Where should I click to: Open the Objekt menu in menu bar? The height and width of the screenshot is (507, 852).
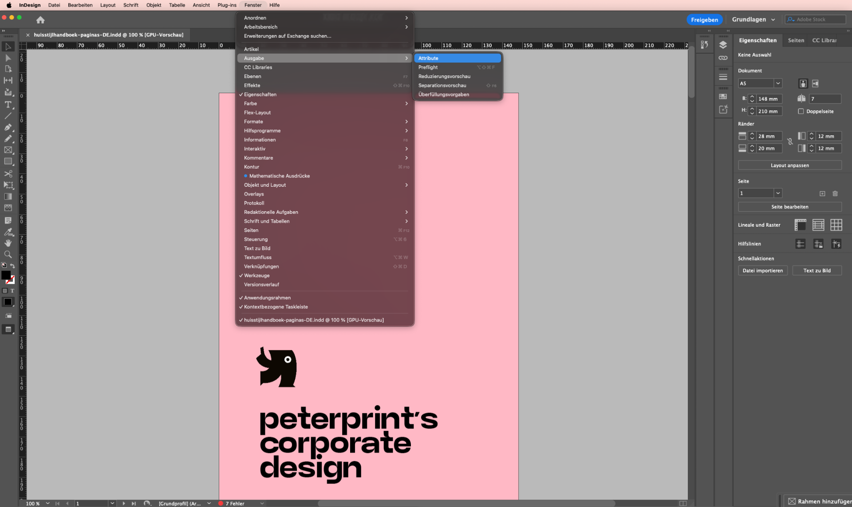click(x=154, y=5)
